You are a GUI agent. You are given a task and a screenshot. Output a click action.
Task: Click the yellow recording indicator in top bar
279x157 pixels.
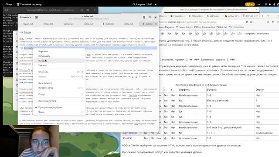point(250,4)
